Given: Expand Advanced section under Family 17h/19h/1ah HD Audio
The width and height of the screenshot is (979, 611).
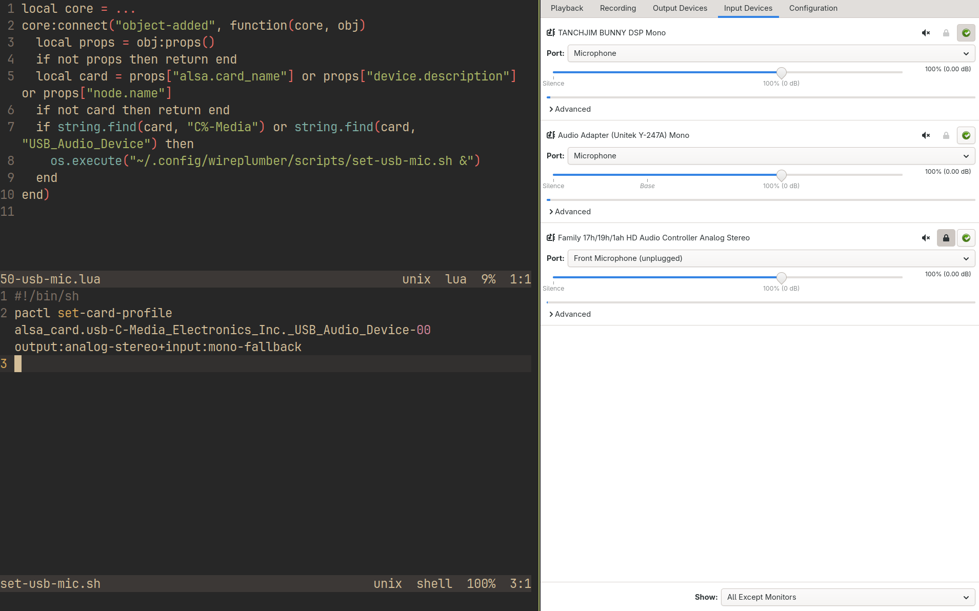Looking at the screenshot, I should pos(570,314).
